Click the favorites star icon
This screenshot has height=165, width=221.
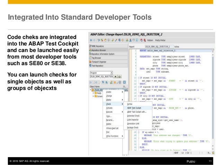[x=115, y=82]
